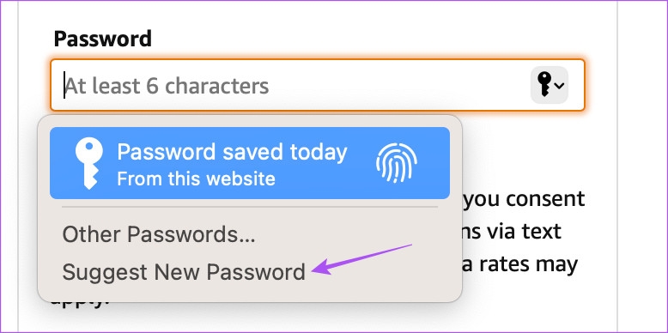Viewport: 668px width, 333px height.
Task: Click the divider line in passwords popup
Action: pyautogui.click(x=250, y=208)
